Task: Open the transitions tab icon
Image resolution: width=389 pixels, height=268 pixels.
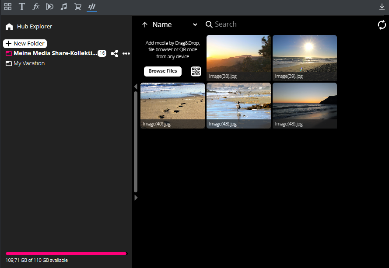Action: click(x=50, y=7)
